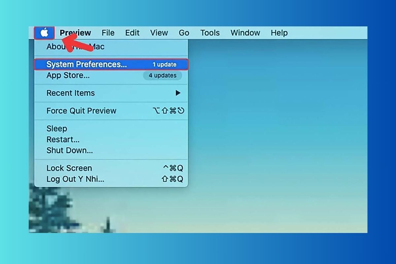Screen dimensions: 396x264
Task: Choose System Preferences from Apple menu
Action: point(111,64)
